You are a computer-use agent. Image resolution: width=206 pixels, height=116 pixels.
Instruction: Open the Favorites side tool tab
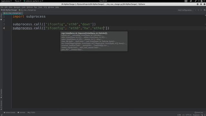1,93
